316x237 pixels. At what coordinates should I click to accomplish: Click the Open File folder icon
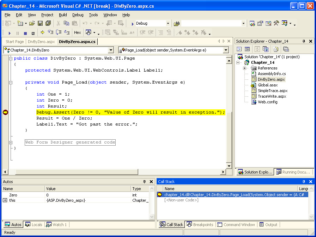tap(32, 23)
